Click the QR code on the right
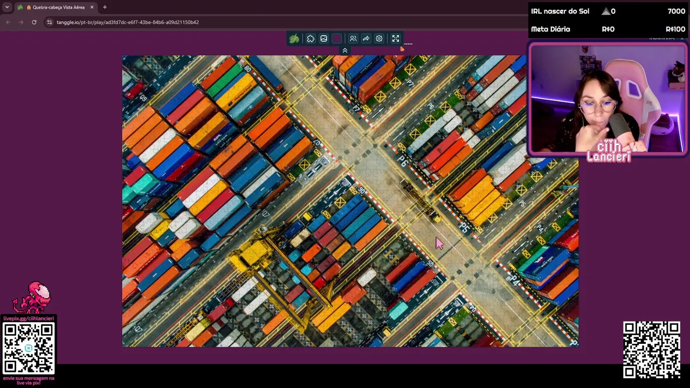Viewport: 690px width, 388px height. pyautogui.click(x=651, y=350)
